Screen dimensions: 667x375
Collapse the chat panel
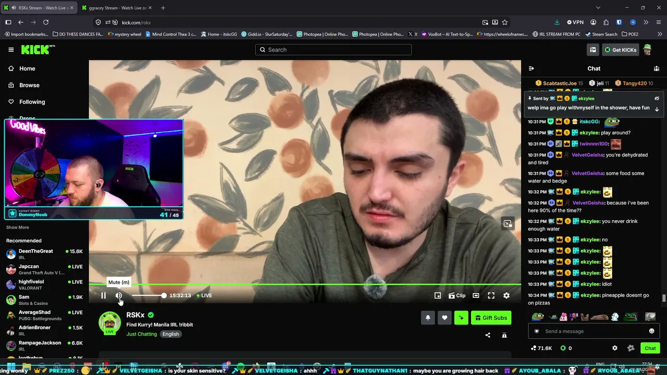point(531,68)
